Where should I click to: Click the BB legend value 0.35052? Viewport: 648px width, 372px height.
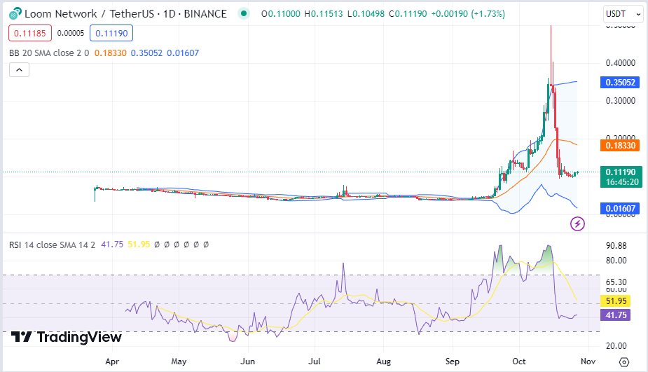(146, 53)
